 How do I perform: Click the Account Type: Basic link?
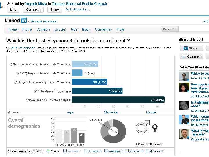pyautogui.click(x=44, y=22)
